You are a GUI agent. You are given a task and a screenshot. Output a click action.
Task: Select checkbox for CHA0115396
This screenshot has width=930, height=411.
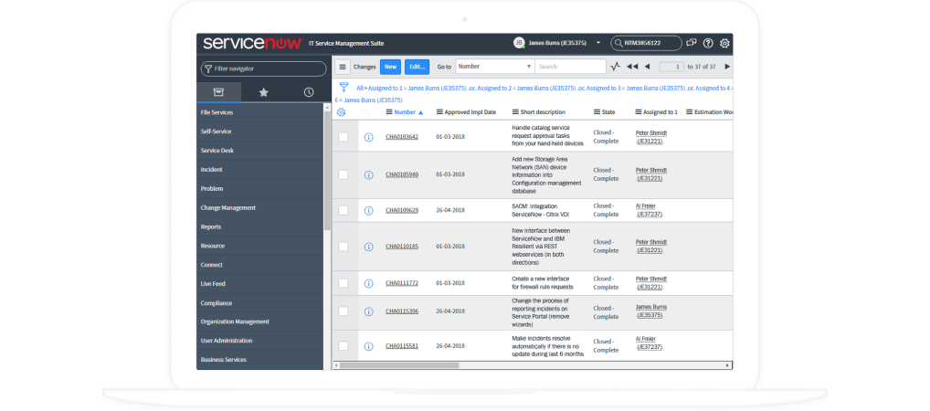343,311
